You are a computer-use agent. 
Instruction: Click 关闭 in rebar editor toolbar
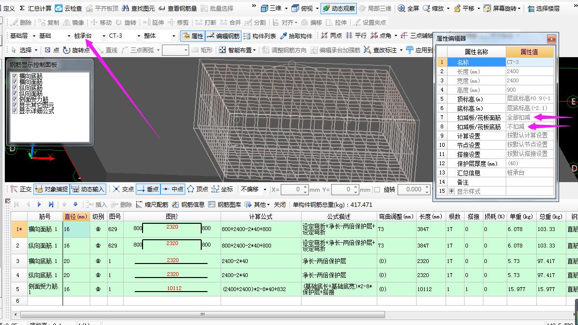coord(280,204)
